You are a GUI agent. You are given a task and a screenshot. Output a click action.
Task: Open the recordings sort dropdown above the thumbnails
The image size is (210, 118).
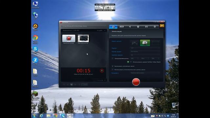click(x=101, y=30)
